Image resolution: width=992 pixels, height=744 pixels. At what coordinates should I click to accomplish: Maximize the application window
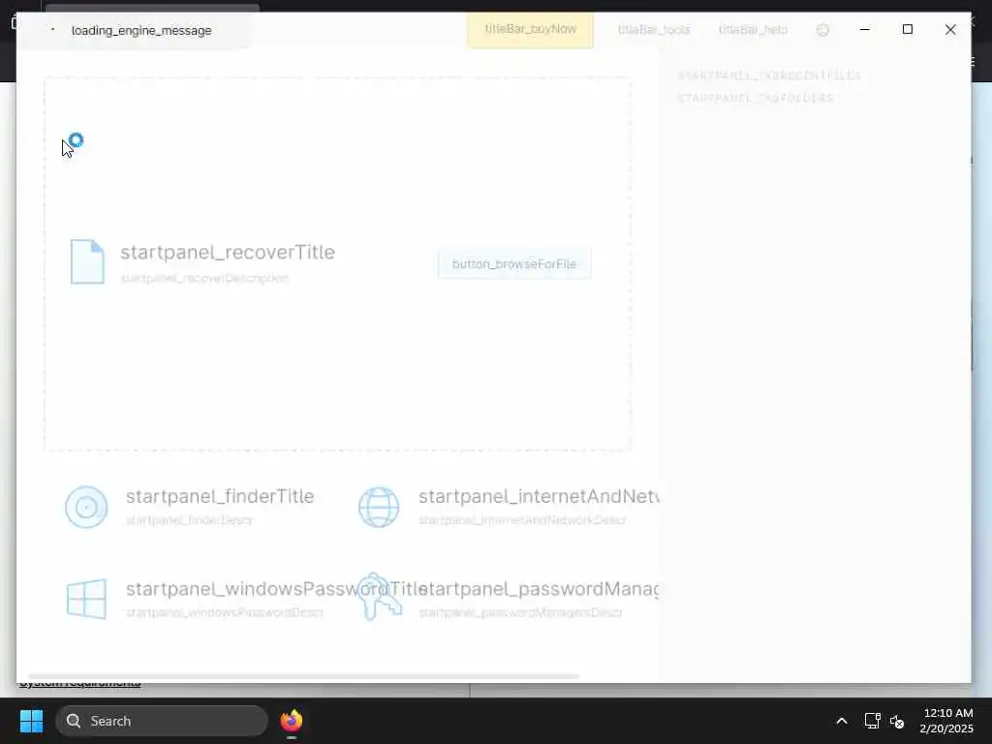click(x=907, y=30)
